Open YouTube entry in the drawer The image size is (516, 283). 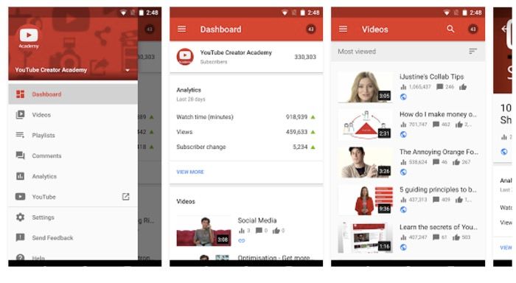click(x=73, y=197)
